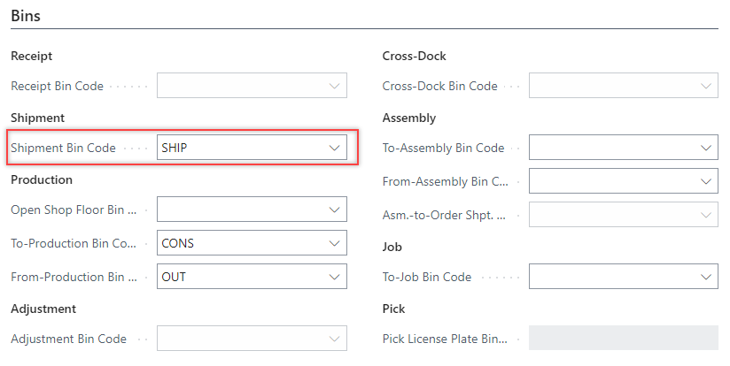Click the Shipment Bin Code field containing SHIP
Viewport: 730px width, 366px height.
tap(239, 149)
